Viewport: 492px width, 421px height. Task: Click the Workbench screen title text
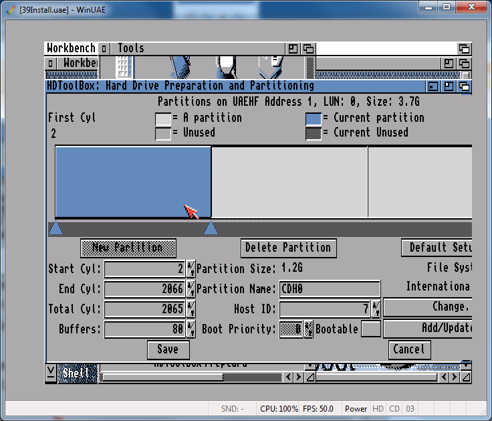coord(71,48)
